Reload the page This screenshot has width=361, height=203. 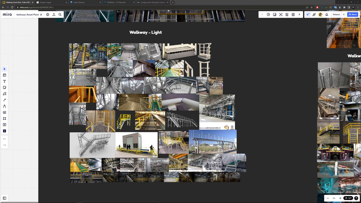click(x=12, y=7)
